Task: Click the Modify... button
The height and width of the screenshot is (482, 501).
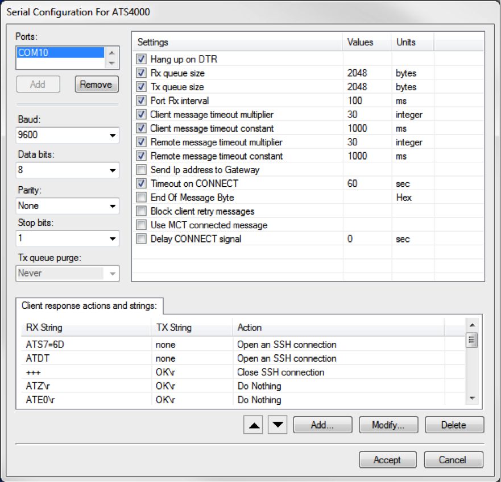Action: click(x=388, y=425)
